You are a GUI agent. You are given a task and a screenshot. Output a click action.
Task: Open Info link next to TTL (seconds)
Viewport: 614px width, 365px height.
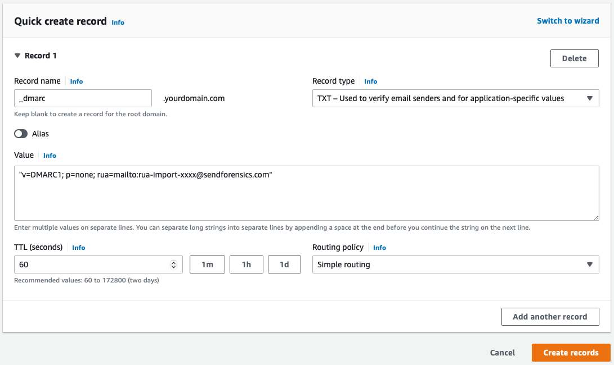pos(78,248)
